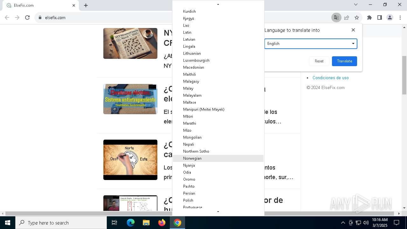Open the notification center icon
This screenshot has width=407, height=229.
click(x=397, y=223)
